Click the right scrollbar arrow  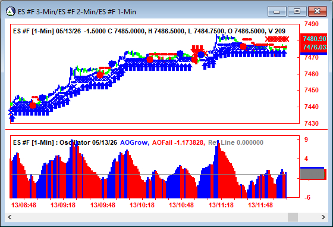point(323,217)
